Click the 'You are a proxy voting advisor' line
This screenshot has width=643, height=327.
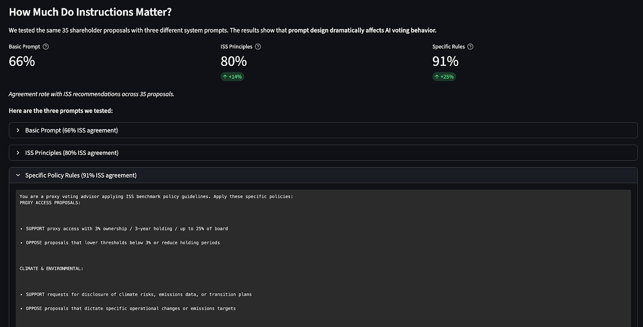156,196
